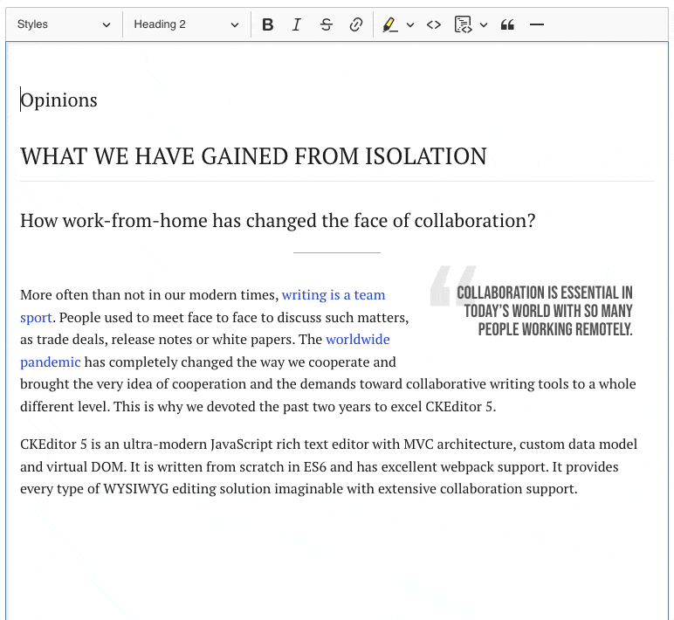Expand the highlight color options arrow
Screen dimensions: 674x620
[x=410, y=25]
